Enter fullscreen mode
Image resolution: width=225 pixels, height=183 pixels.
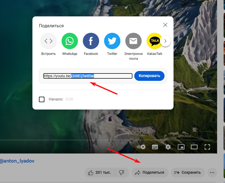click(x=207, y=147)
